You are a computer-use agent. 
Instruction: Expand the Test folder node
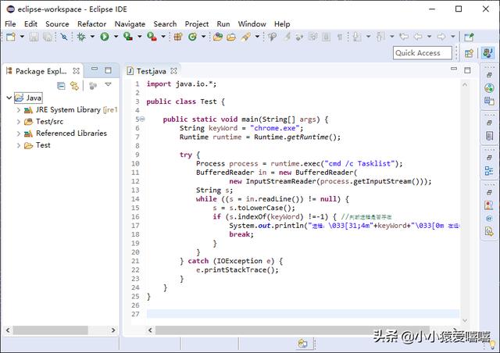coord(18,145)
